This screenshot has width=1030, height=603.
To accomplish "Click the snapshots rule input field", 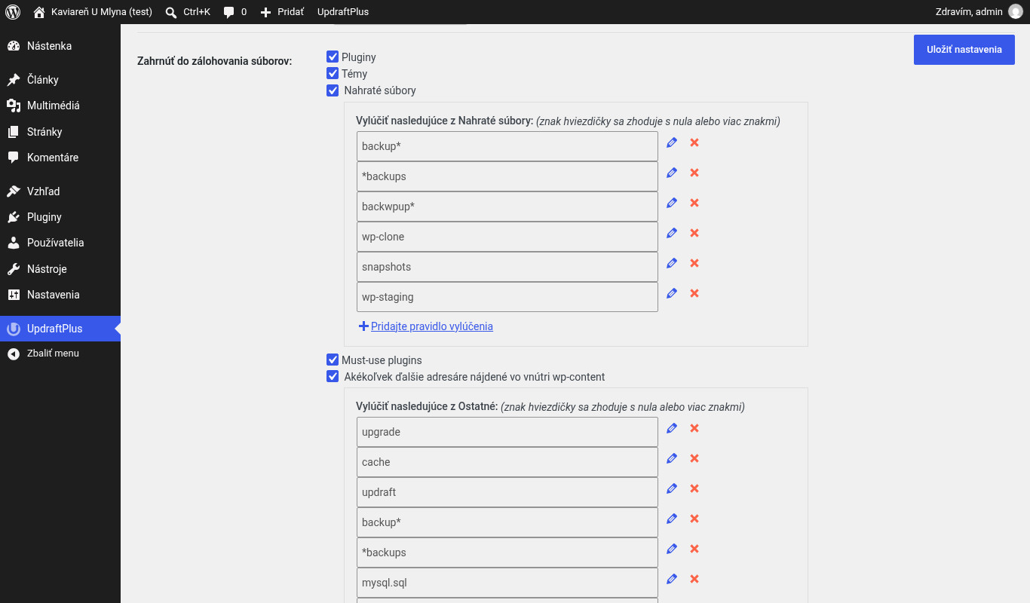I will click(507, 267).
